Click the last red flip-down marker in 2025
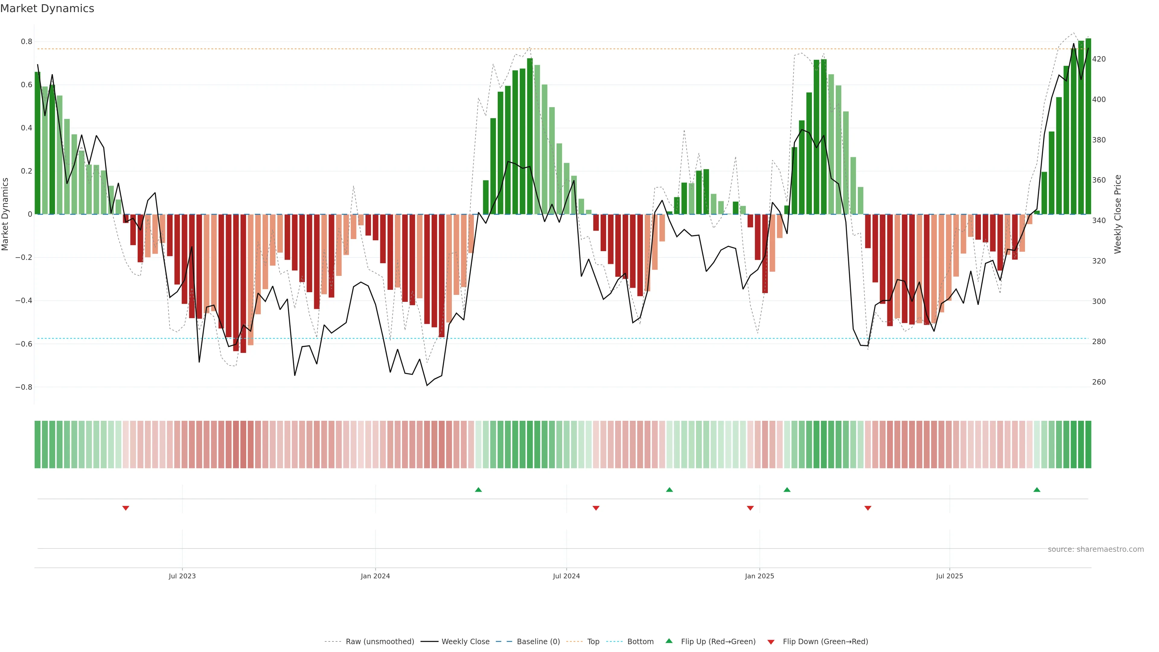1159x652 pixels. 868,508
